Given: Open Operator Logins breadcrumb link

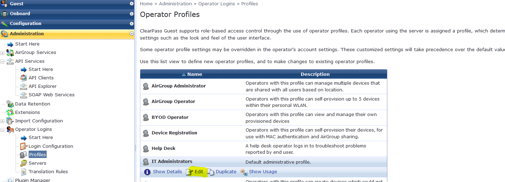Looking at the screenshot, I should coord(216,4).
